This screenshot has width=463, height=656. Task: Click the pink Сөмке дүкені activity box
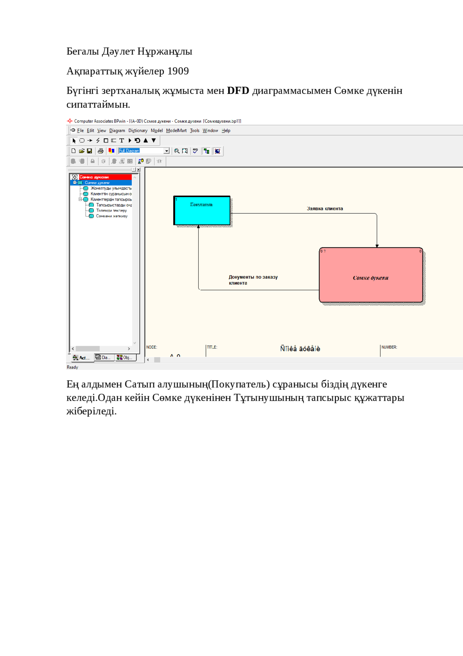pos(371,275)
